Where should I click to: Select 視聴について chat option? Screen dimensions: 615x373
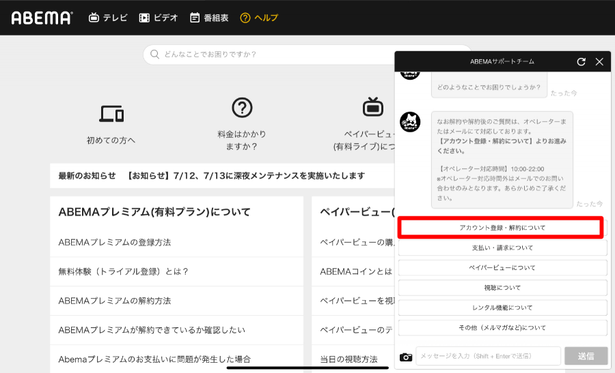(x=502, y=287)
